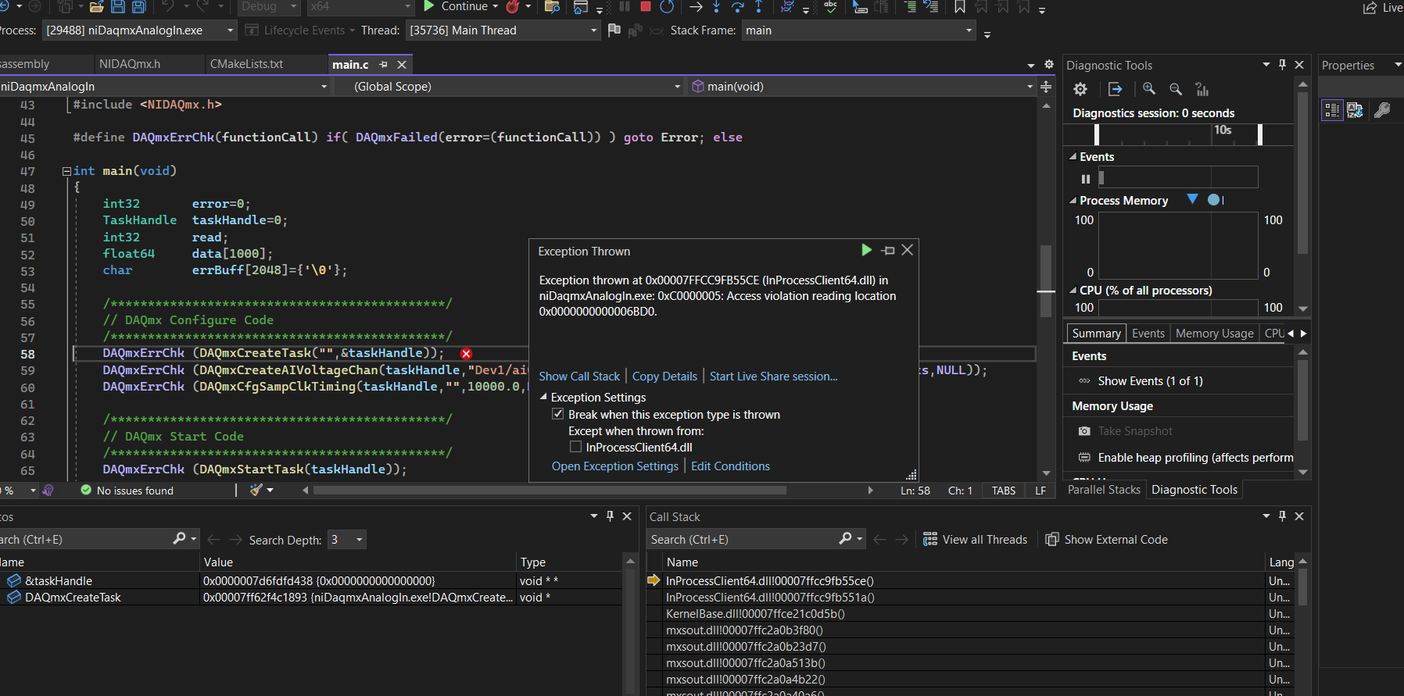Open the Search Depth dropdown
The image size is (1404, 696).
(x=348, y=540)
